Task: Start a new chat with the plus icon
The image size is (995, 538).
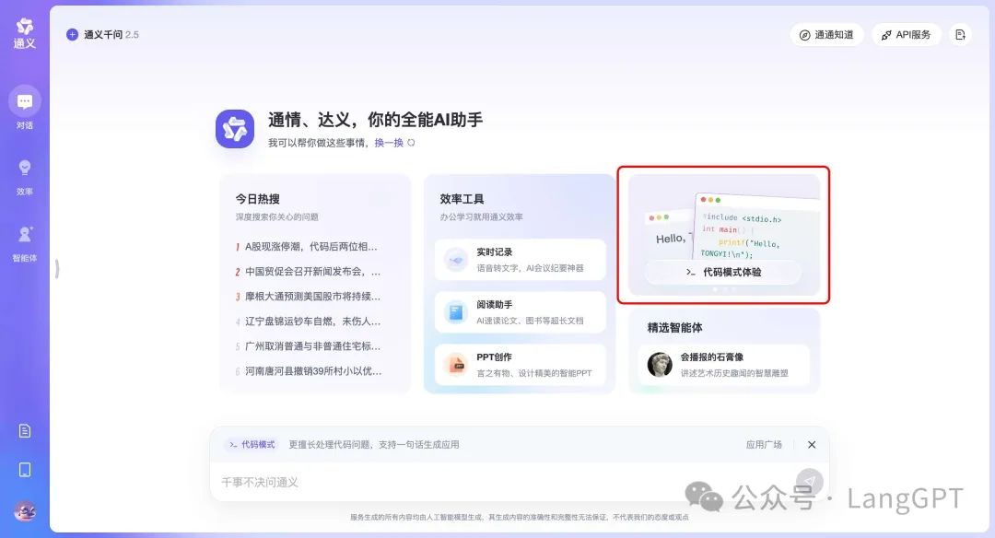Action: pos(73,34)
